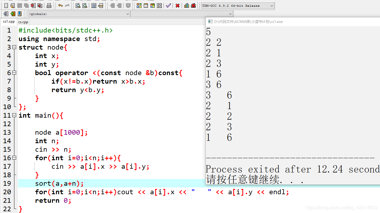Click the cs1.exe console window icon

(210, 21)
